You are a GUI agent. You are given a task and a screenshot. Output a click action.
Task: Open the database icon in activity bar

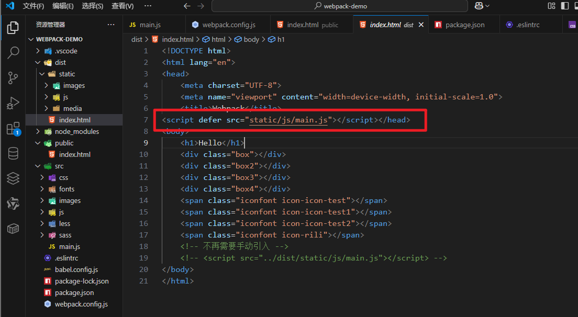coord(13,153)
